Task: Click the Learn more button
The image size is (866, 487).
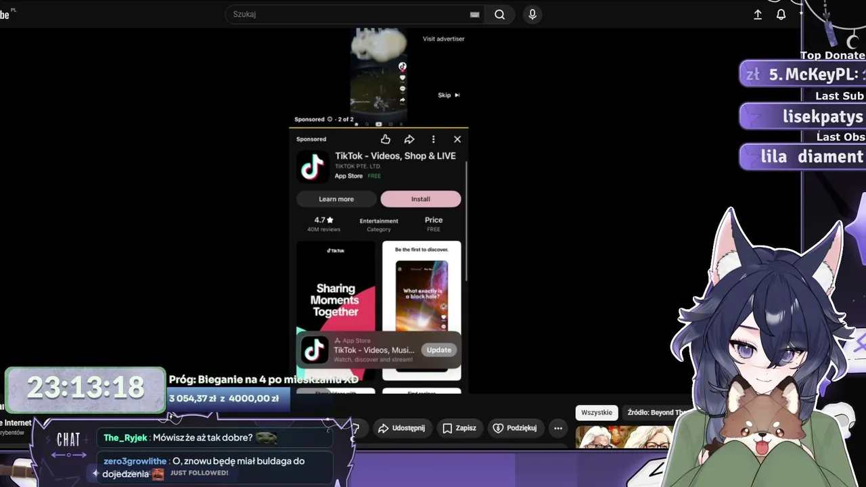Action: point(336,199)
